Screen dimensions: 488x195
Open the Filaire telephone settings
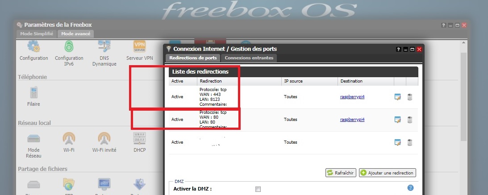[33, 93]
